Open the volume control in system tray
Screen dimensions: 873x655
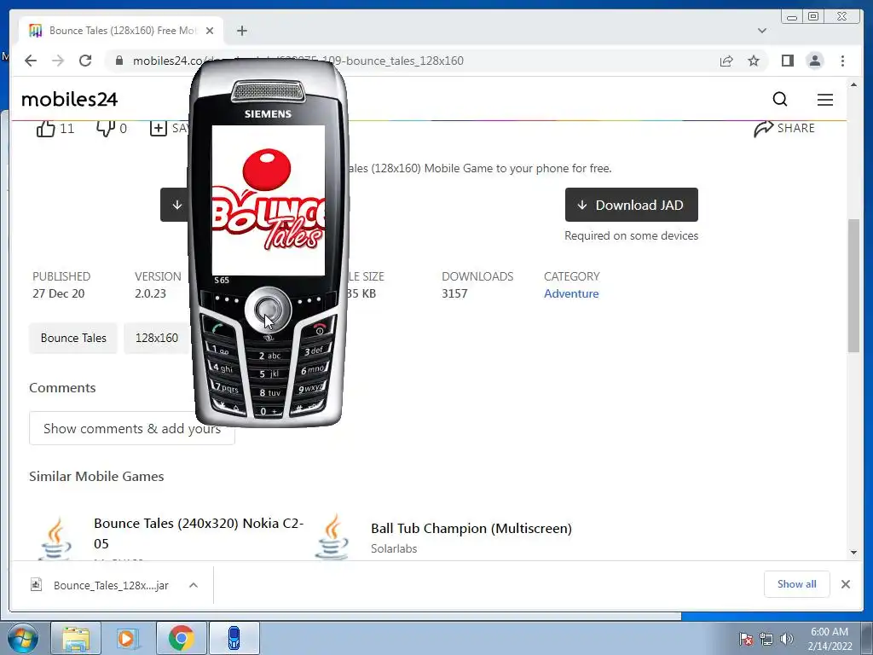click(x=787, y=639)
